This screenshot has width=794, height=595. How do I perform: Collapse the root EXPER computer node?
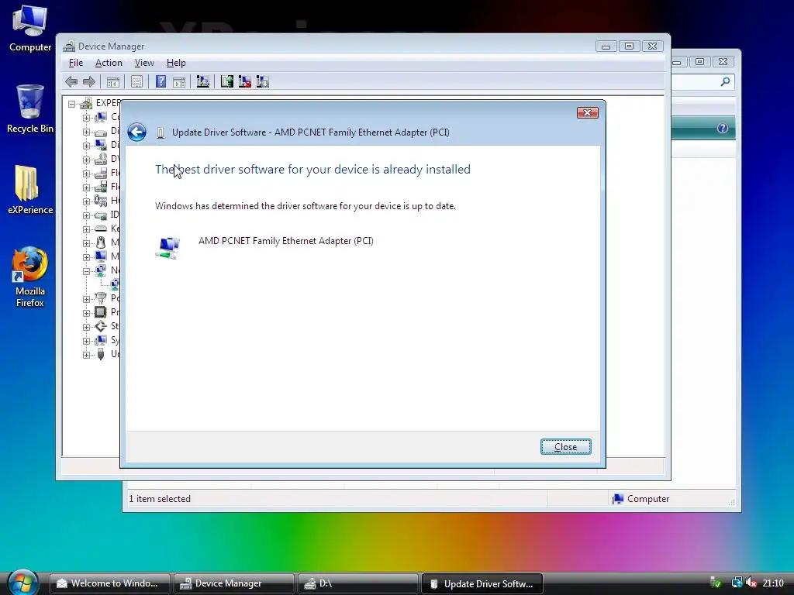click(x=72, y=104)
